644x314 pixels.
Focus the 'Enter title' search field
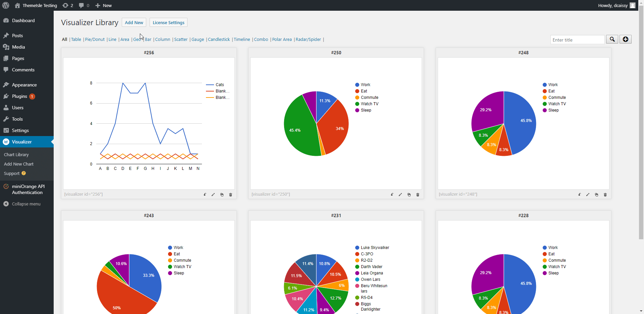coord(577,40)
